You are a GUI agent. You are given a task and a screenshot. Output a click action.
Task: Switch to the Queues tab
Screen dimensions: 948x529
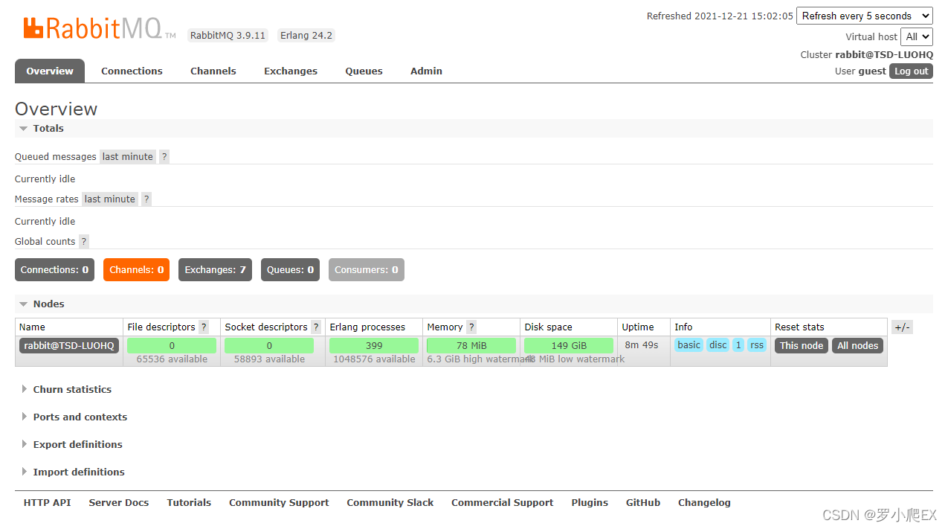(x=364, y=71)
